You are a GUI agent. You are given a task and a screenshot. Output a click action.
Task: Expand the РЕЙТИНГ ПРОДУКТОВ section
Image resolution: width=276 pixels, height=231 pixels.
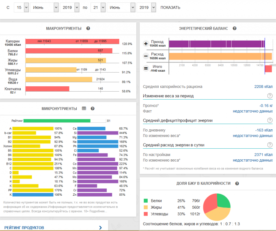(54, 228)
